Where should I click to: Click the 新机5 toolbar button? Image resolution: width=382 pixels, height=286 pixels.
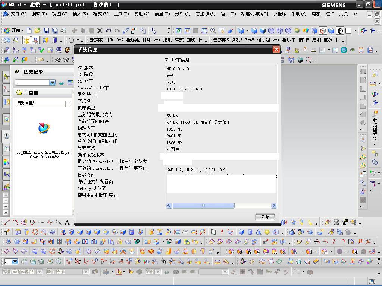pos(236,40)
